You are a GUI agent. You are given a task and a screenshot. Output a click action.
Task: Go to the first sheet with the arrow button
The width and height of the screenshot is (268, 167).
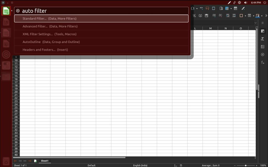15,161
